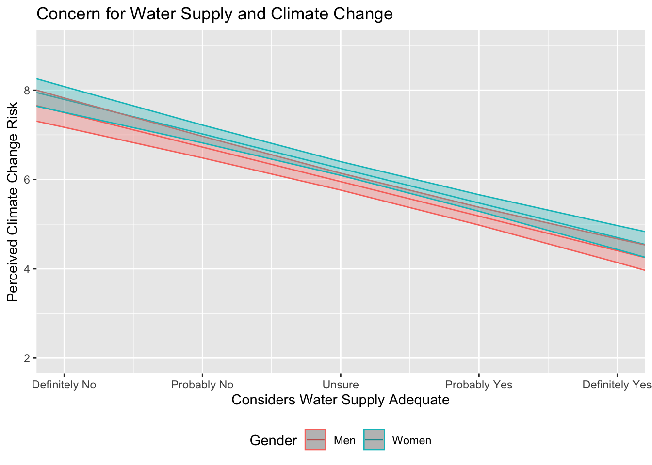
Task: Select the x-axis title "Considers Water Supply Adequate"
Action: (340, 400)
